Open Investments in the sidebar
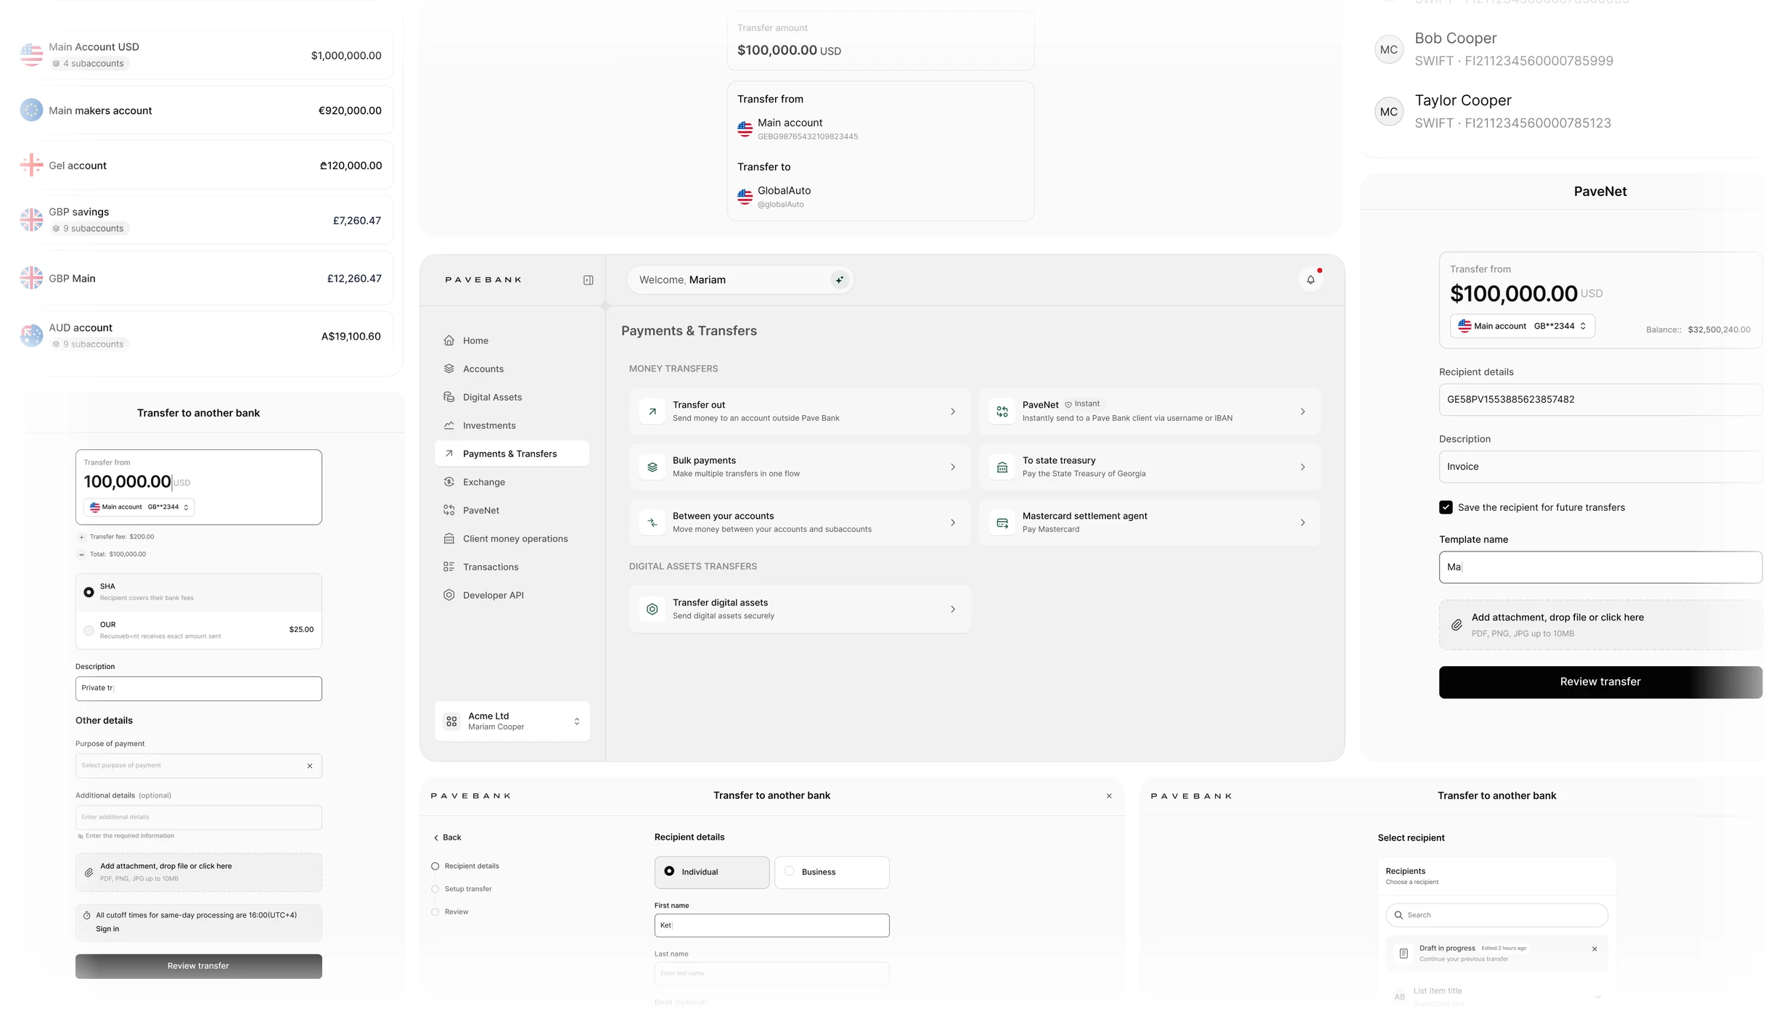Screen dimensions: 1765x1016 click(x=512, y=425)
